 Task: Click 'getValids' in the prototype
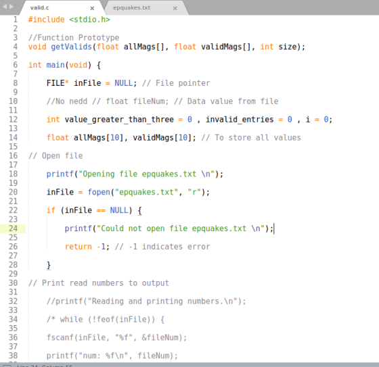(72, 47)
